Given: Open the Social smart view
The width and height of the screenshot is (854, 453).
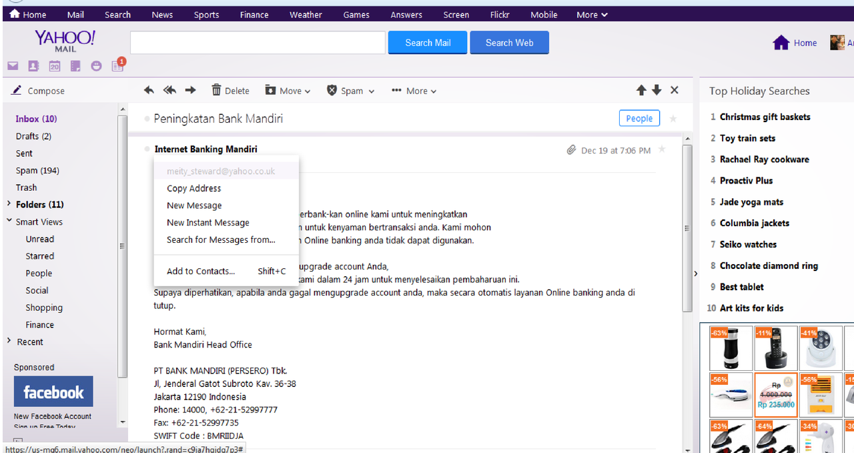Looking at the screenshot, I should click(37, 290).
